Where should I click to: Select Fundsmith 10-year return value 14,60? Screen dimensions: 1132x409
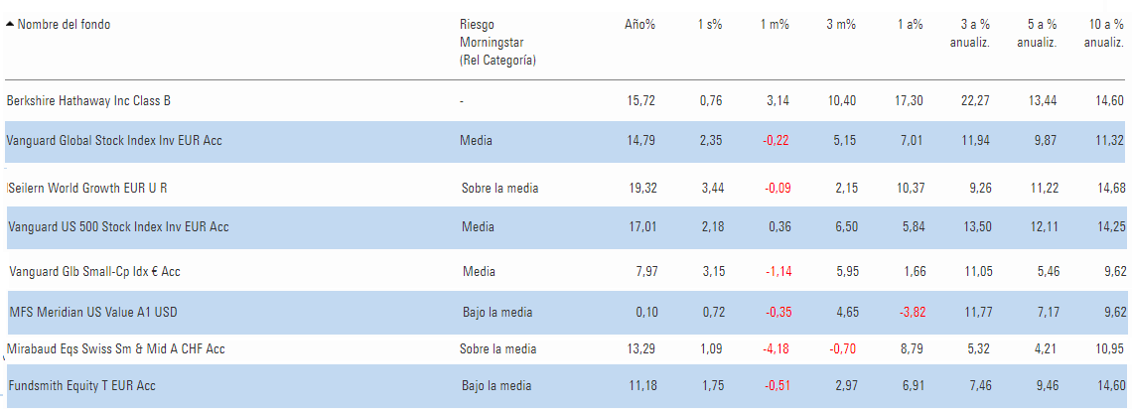click(1109, 386)
